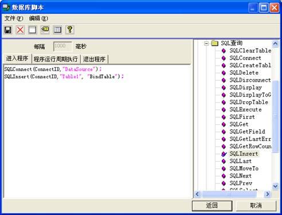Click the purple icon beside SQLClearTable

click(224, 51)
